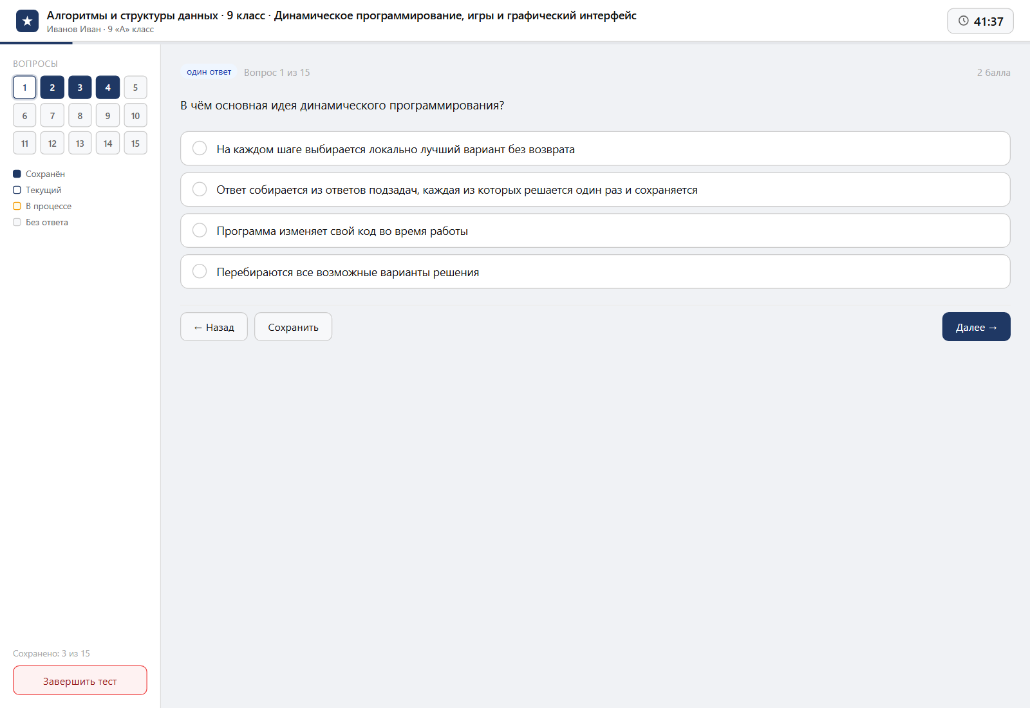Click the star logo icon in header
This screenshot has width=1030, height=708.
point(27,21)
